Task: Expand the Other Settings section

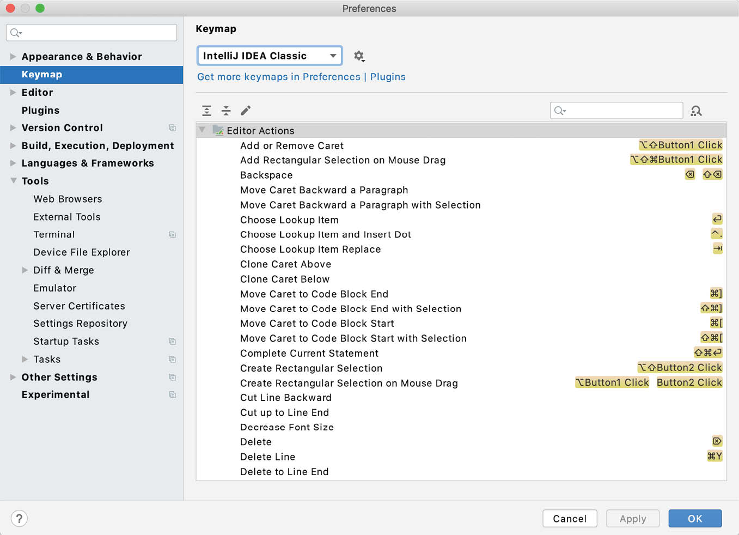Action: 13,377
